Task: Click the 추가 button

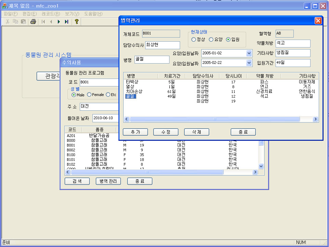Action: (135, 132)
